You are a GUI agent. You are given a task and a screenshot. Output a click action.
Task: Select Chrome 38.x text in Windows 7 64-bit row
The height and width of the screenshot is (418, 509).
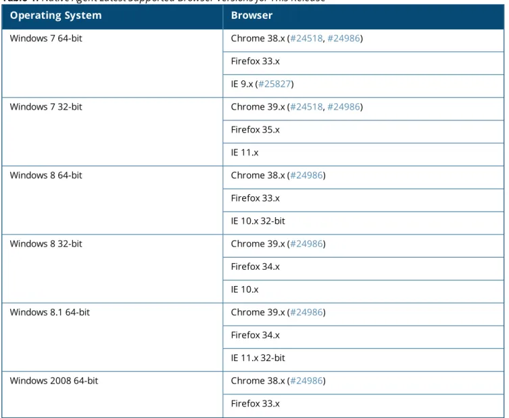coord(258,39)
